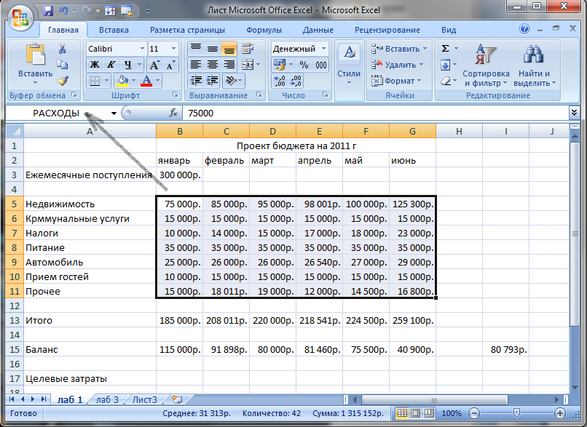The image size is (587, 427).
Task: Open sheet tab Лист3
Action: (144, 399)
